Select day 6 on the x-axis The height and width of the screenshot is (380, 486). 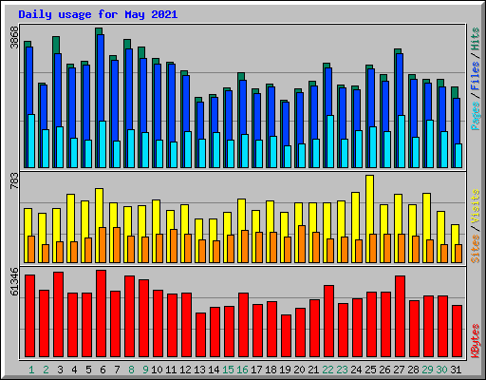[x=103, y=370]
